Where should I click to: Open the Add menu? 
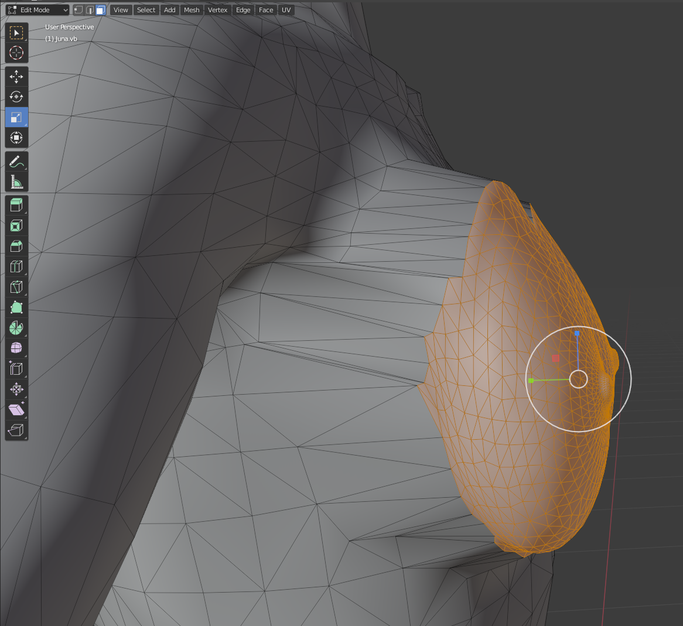(x=169, y=10)
